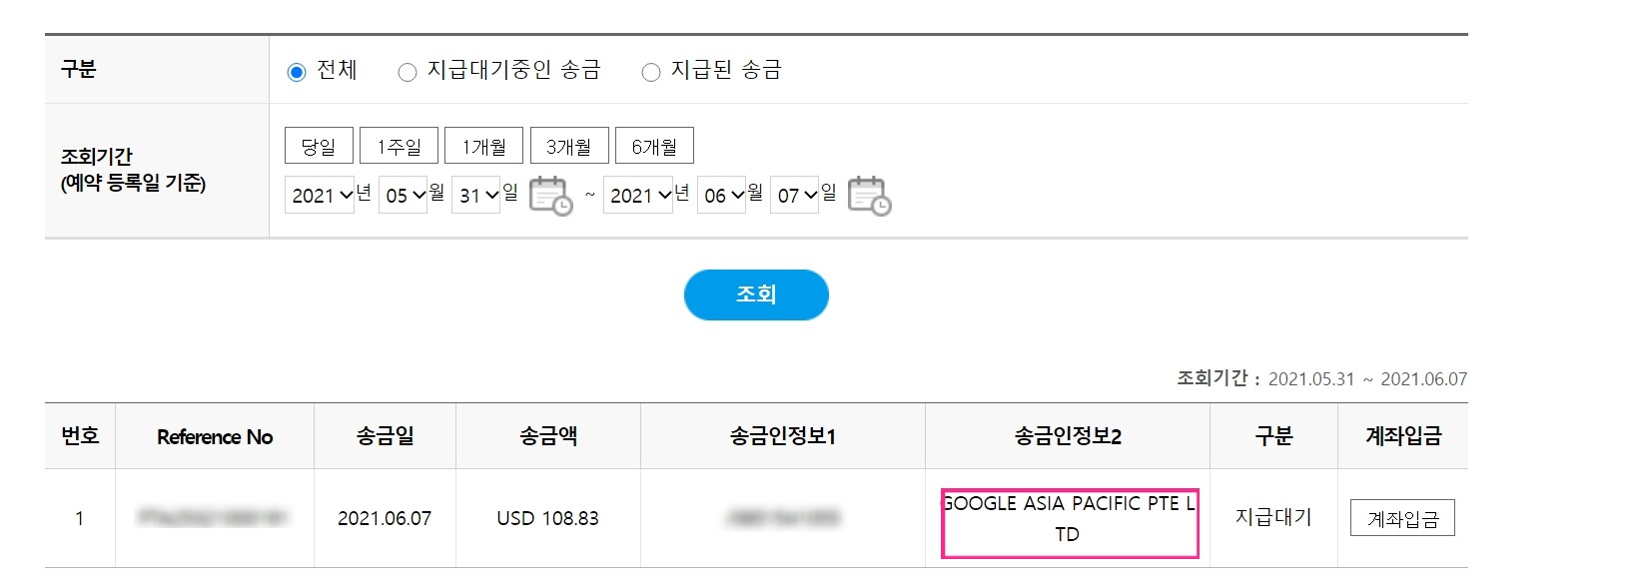Click the blurred Reference No cell in row 1
This screenshot has height=583, width=1637.
point(214,518)
